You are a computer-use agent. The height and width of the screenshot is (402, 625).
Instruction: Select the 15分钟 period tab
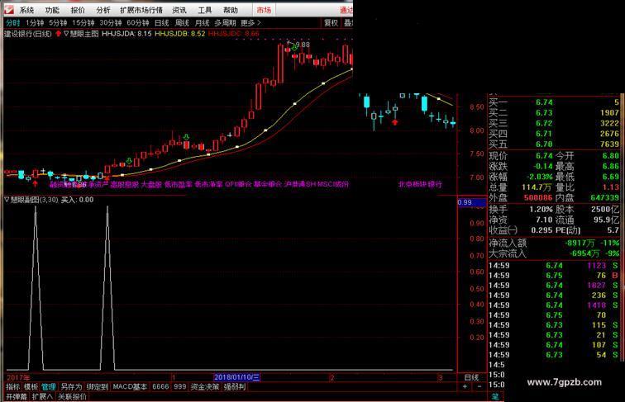83,23
